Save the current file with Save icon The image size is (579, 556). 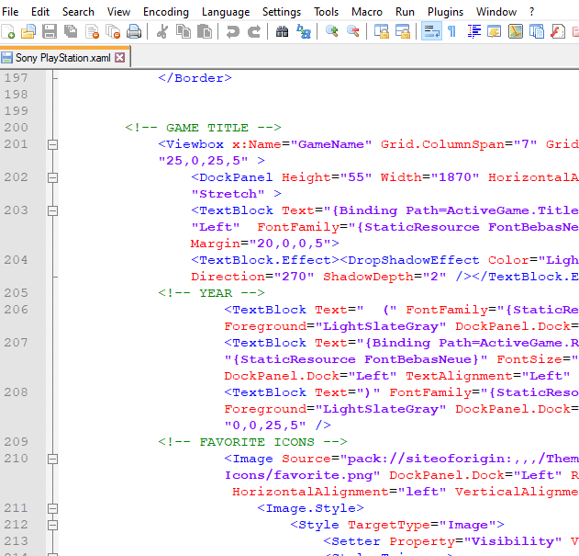pos(50,31)
